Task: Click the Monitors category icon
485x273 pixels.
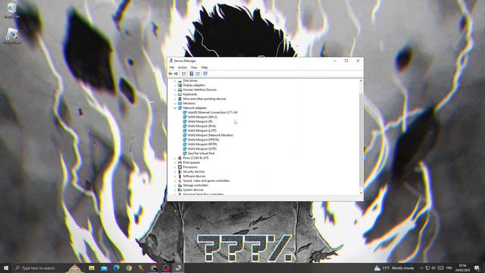Action: click(180, 103)
